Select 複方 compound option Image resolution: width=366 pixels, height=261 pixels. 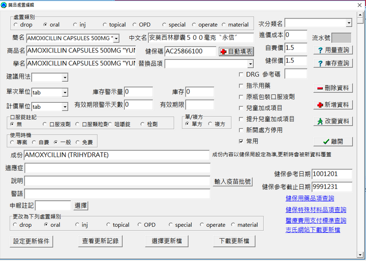click(x=210, y=124)
